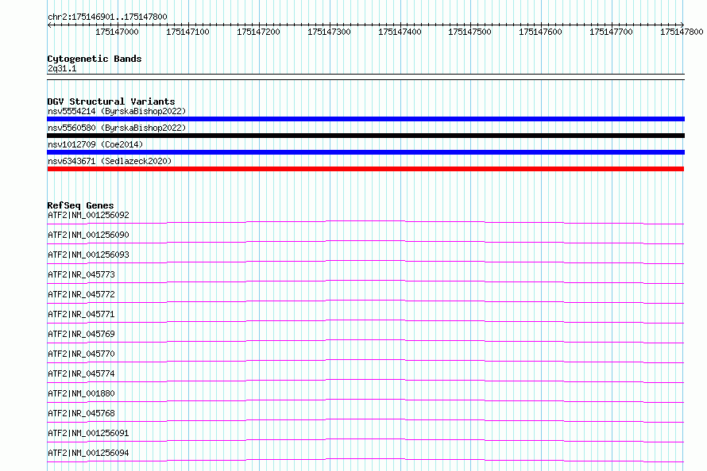
Task: Select the ATF2|NM_001256094 transcript
Action: coord(88,453)
